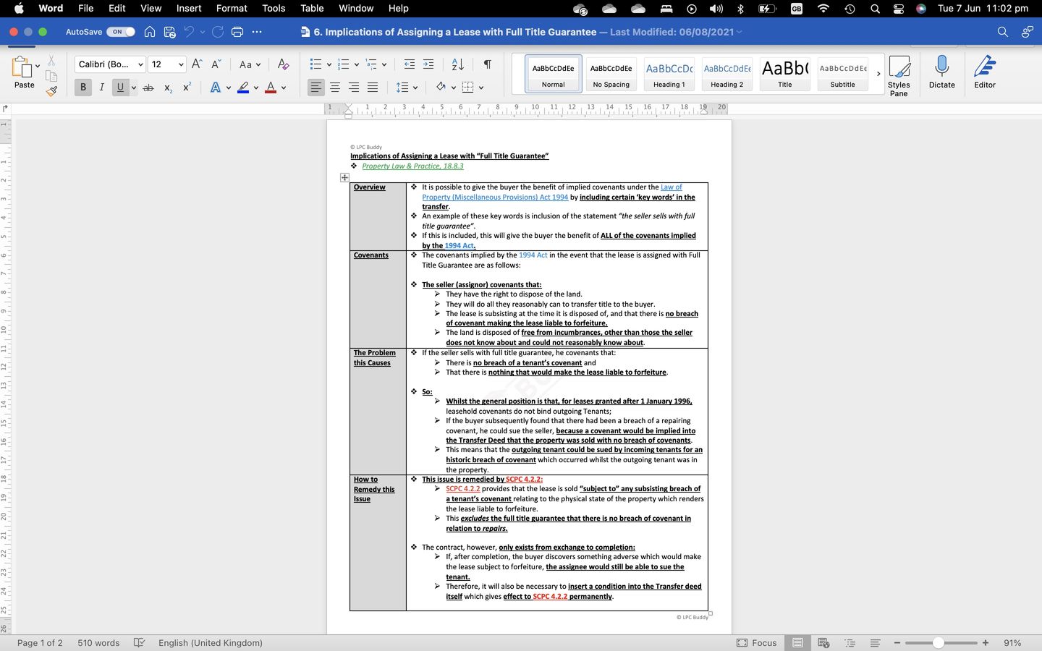Open the Tools menu
1042x651 pixels.
click(x=274, y=8)
